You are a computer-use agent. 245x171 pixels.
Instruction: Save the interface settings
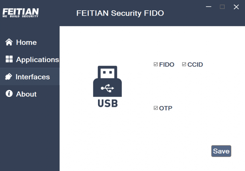(221, 151)
